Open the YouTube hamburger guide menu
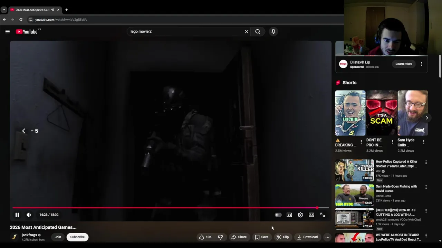This screenshot has height=248, width=442. [7, 31]
